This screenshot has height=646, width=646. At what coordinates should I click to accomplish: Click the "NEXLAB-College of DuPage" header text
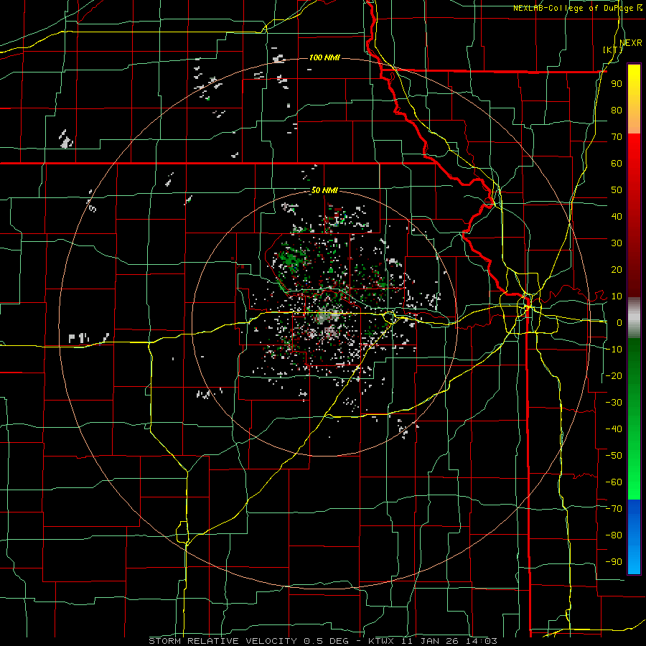tap(575, 8)
